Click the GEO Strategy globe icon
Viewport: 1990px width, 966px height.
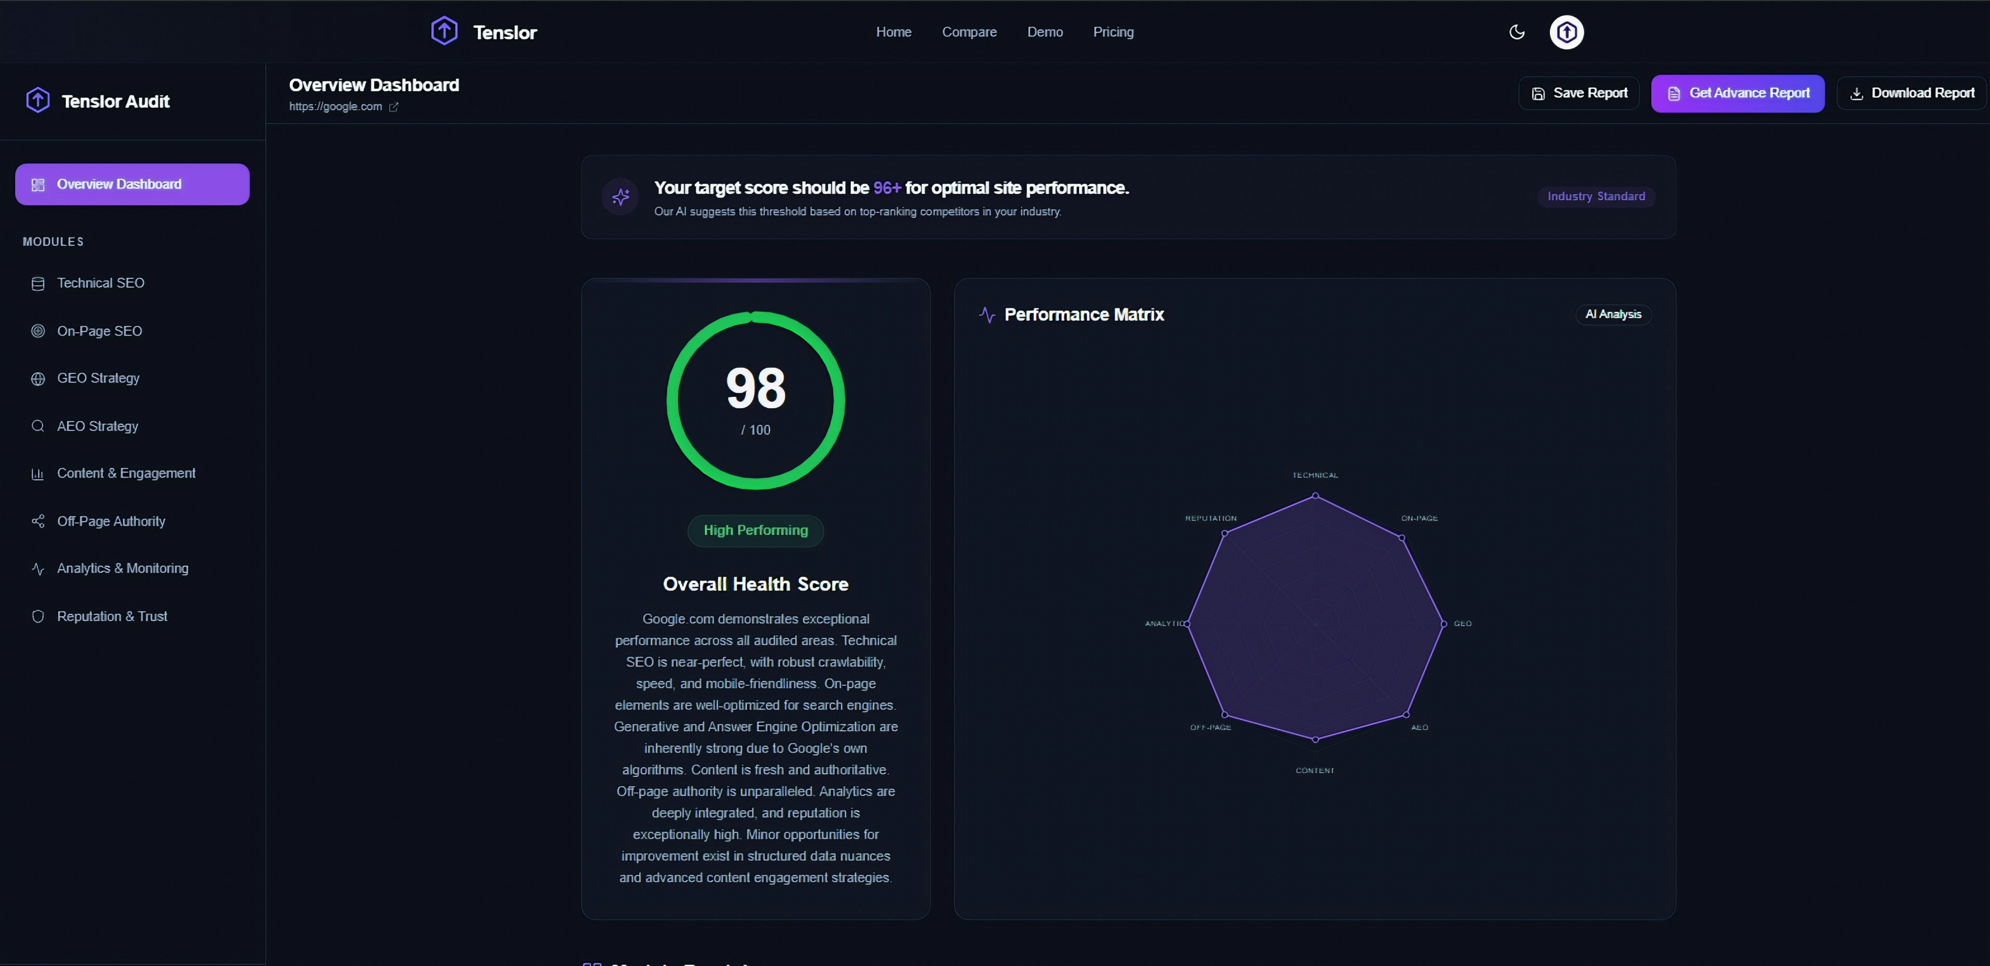click(38, 378)
